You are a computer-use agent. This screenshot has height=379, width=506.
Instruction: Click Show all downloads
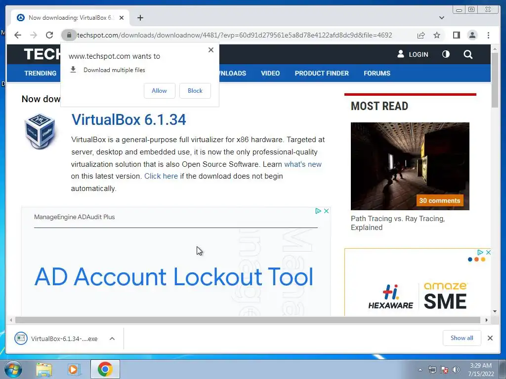click(x=462, y=338)
